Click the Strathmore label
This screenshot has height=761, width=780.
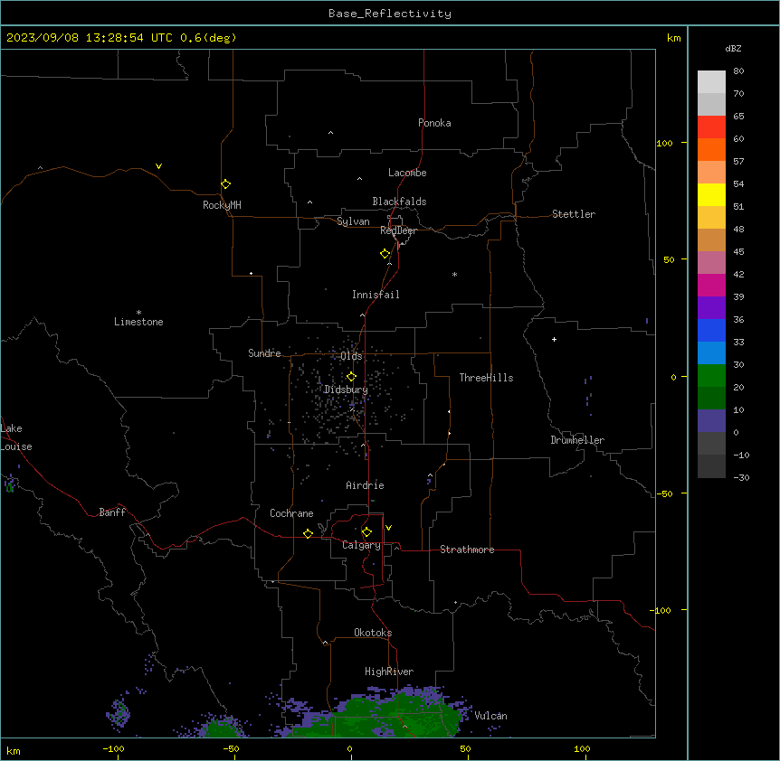[467, 550]
